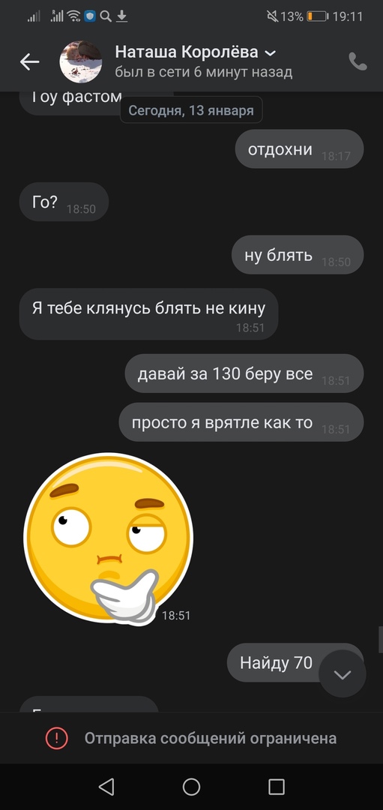Tap the date label Сегодня, 13 января
The width and height of the screenshot is (383, 810).
191,110
